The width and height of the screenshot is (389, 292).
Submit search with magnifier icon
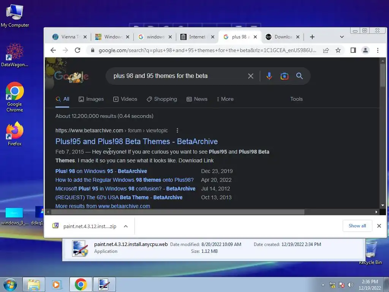click(x=299, y=76)
